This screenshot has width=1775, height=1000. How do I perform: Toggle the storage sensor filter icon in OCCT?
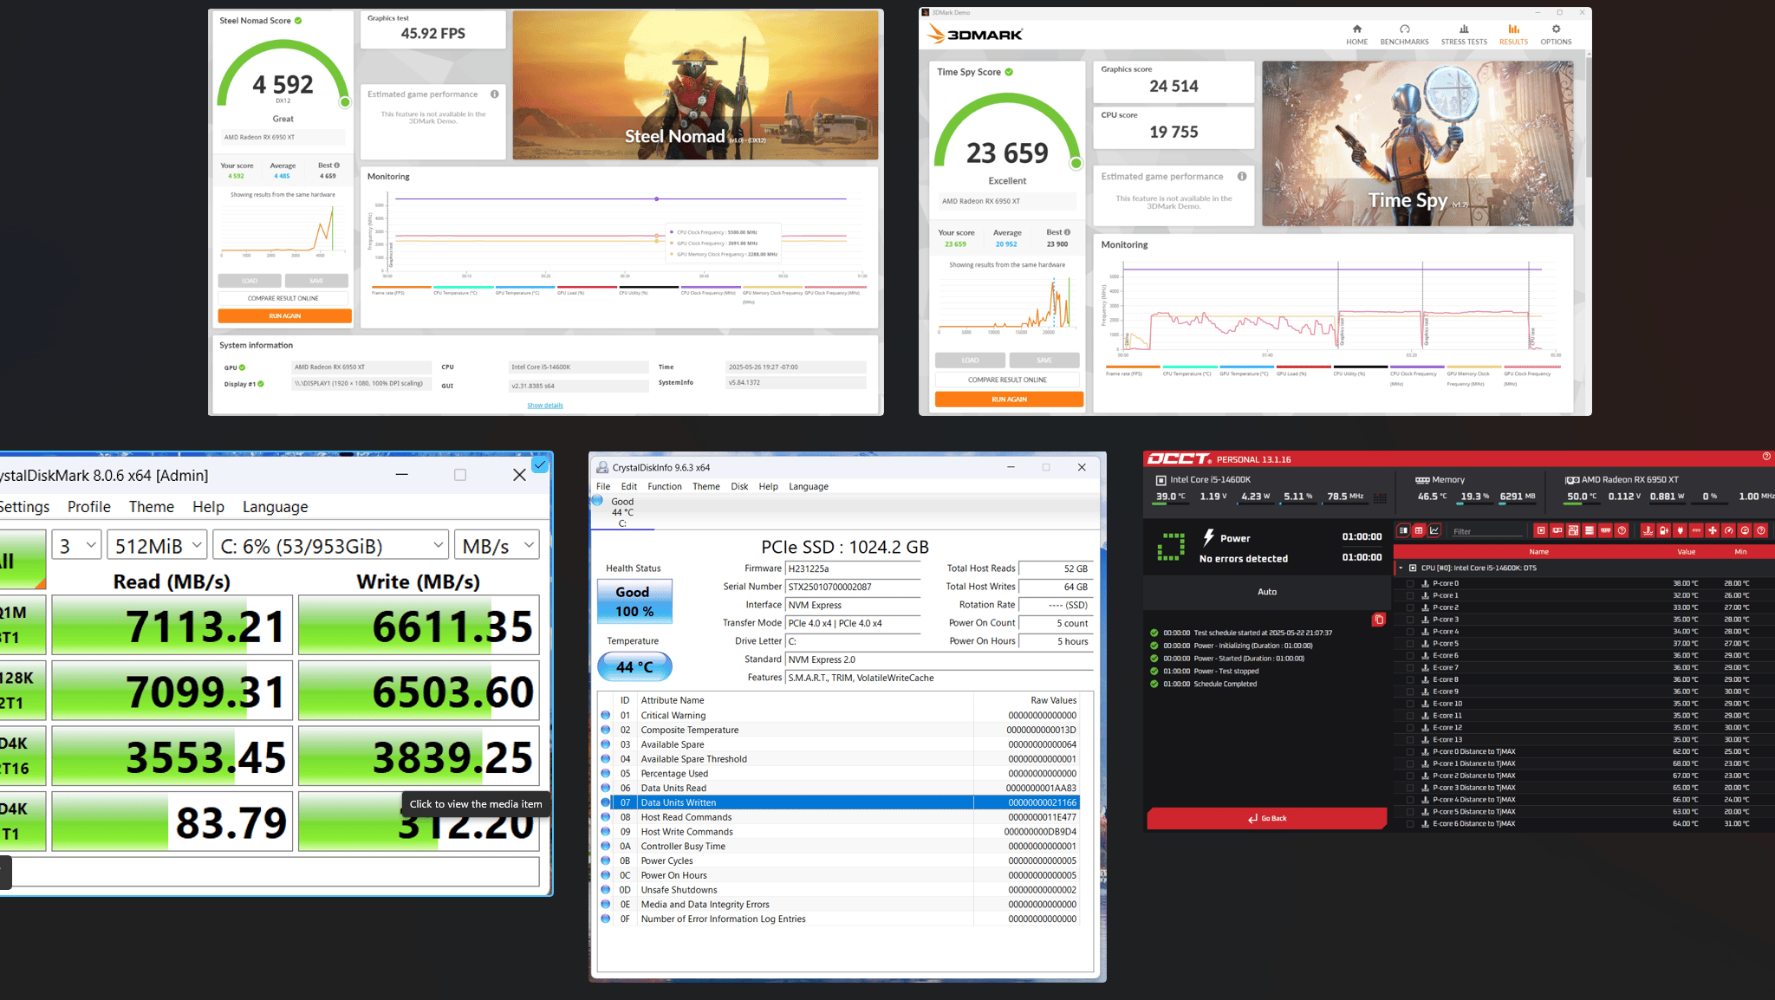[1590, 530]
